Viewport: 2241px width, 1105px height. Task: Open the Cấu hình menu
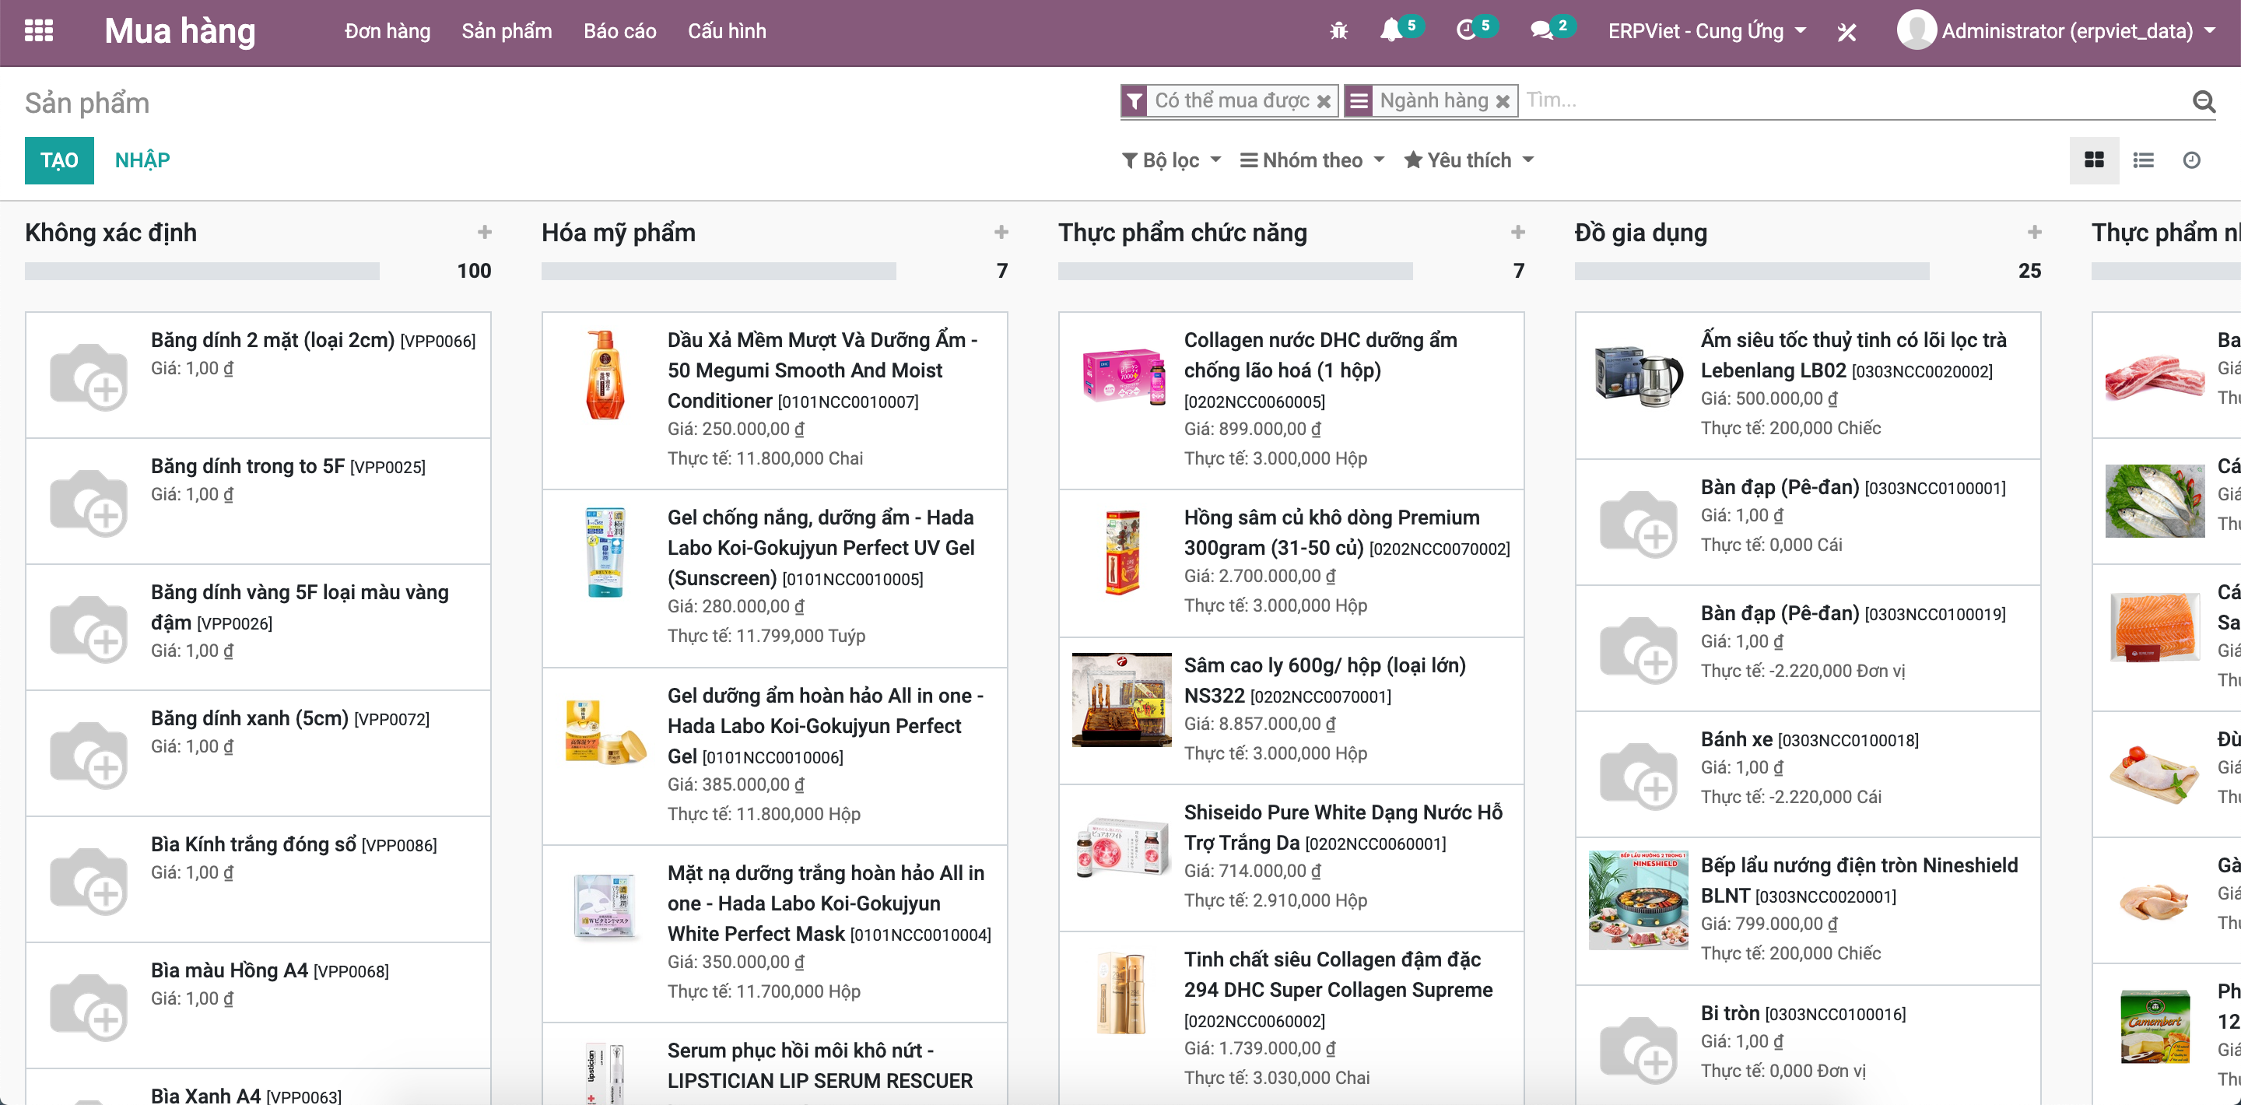pyautogui.click(x=727, y=31)
